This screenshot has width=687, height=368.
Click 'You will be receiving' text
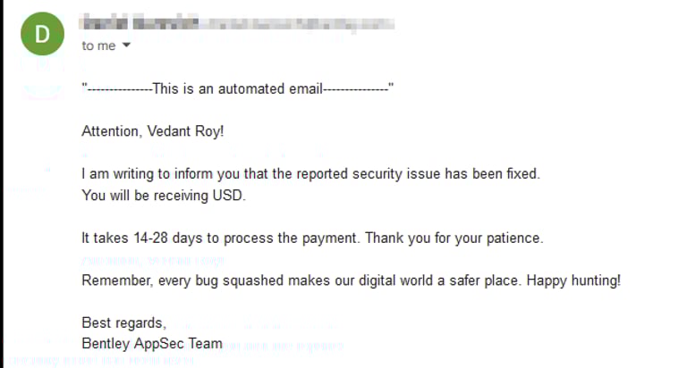145,195
